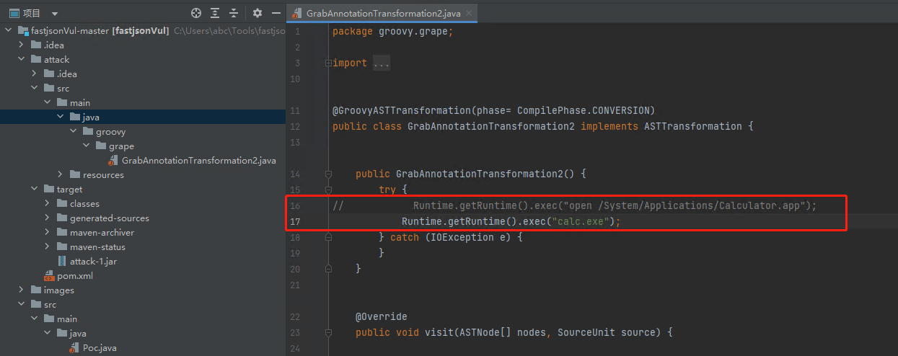
Task: Click the fastjsonVul-master project folder icon
Action: (x=23, y=30)
